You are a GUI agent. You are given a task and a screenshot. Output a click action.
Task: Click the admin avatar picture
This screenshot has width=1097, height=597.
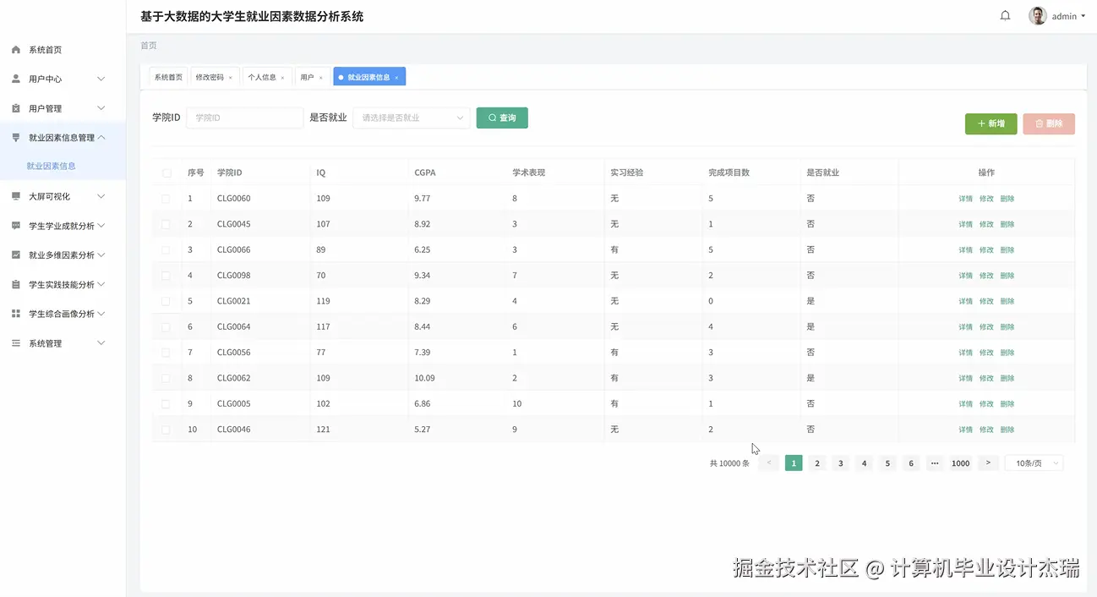click(x=1037, y=16)
